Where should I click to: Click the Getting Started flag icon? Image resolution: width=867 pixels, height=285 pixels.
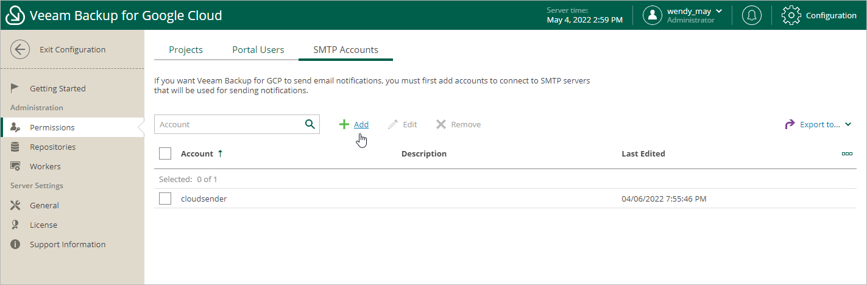point(15,88)
